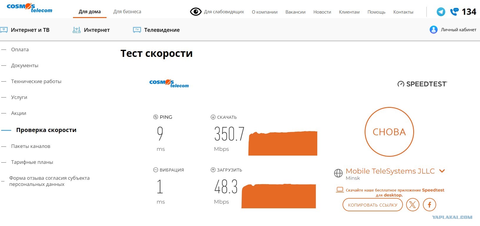
Task: Open the Телевидение menu
Action: [x=162, y=30]
